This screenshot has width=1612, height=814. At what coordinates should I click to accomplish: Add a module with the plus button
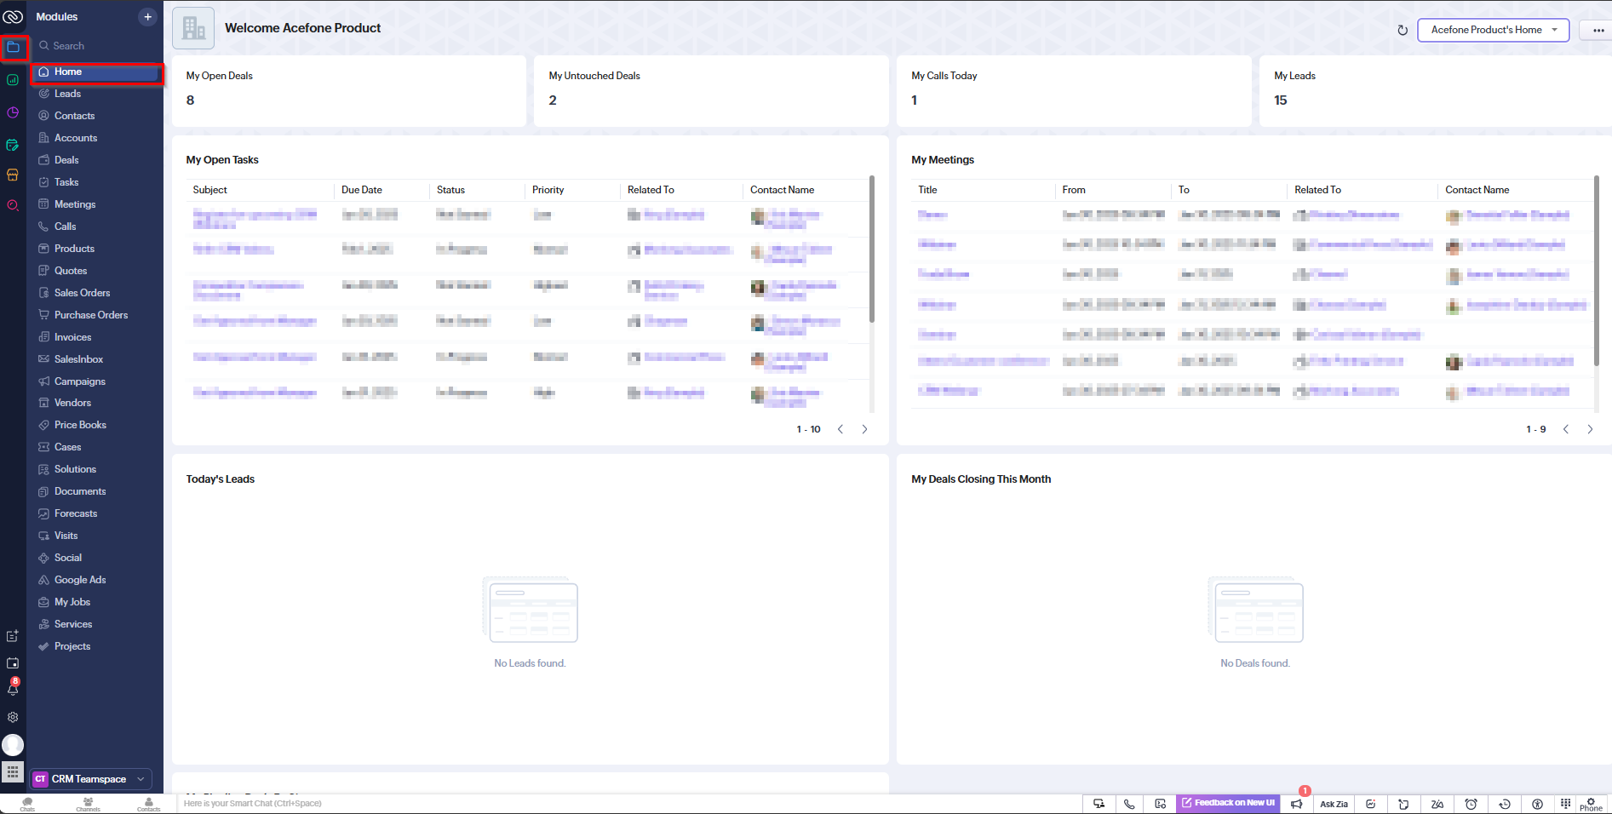147,17
